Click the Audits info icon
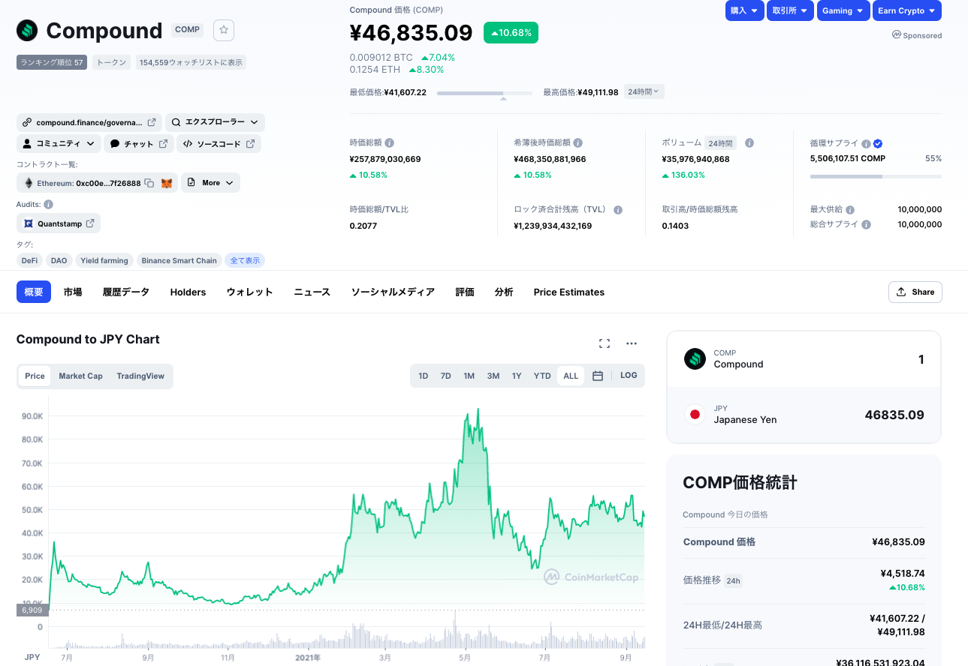The image size is (968, 666). [48, 204]
